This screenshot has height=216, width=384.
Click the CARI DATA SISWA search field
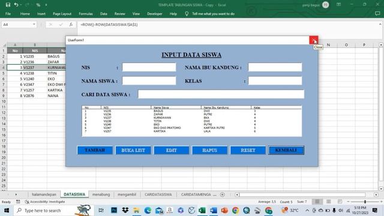click(221, 94)
